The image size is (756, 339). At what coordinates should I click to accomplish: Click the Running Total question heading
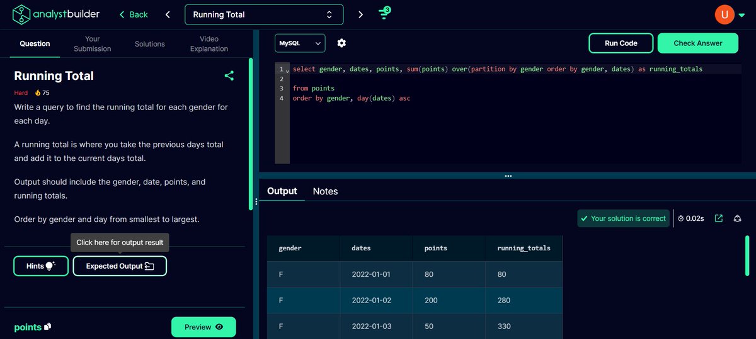point(54,76)
